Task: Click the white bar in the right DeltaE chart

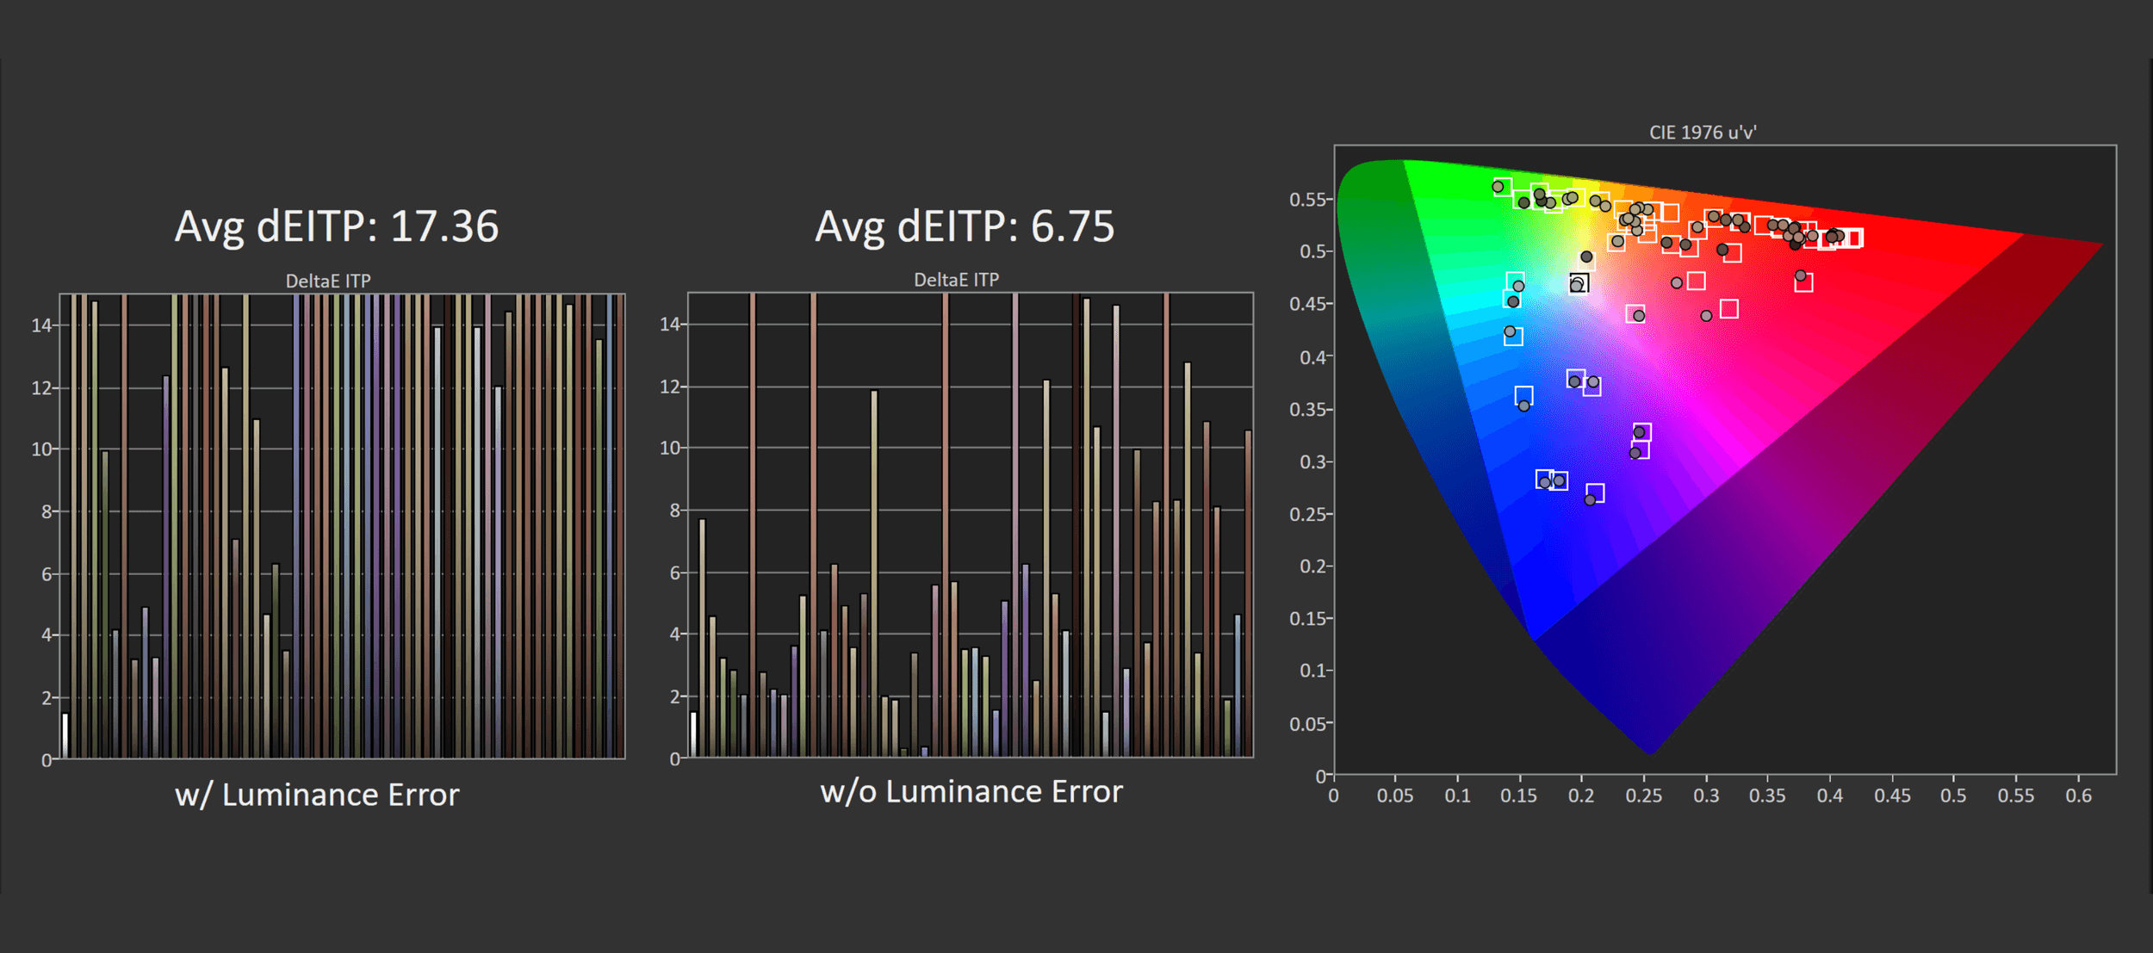Action: (x=693, y=733)
